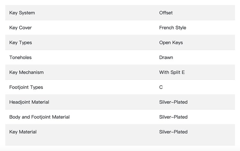The height and width of the screenshot is (151, 240).
Task: Click the Footjoint Types label
Action: 26,87
